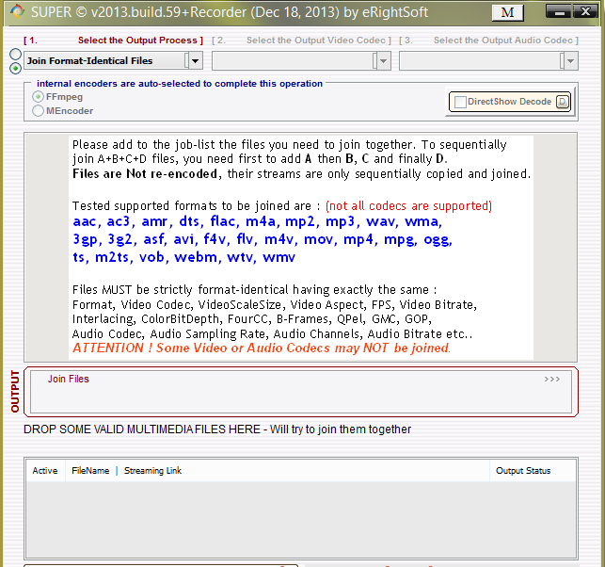
Task: Click the empty file job-list area
Action: click(x=301, y=518)
